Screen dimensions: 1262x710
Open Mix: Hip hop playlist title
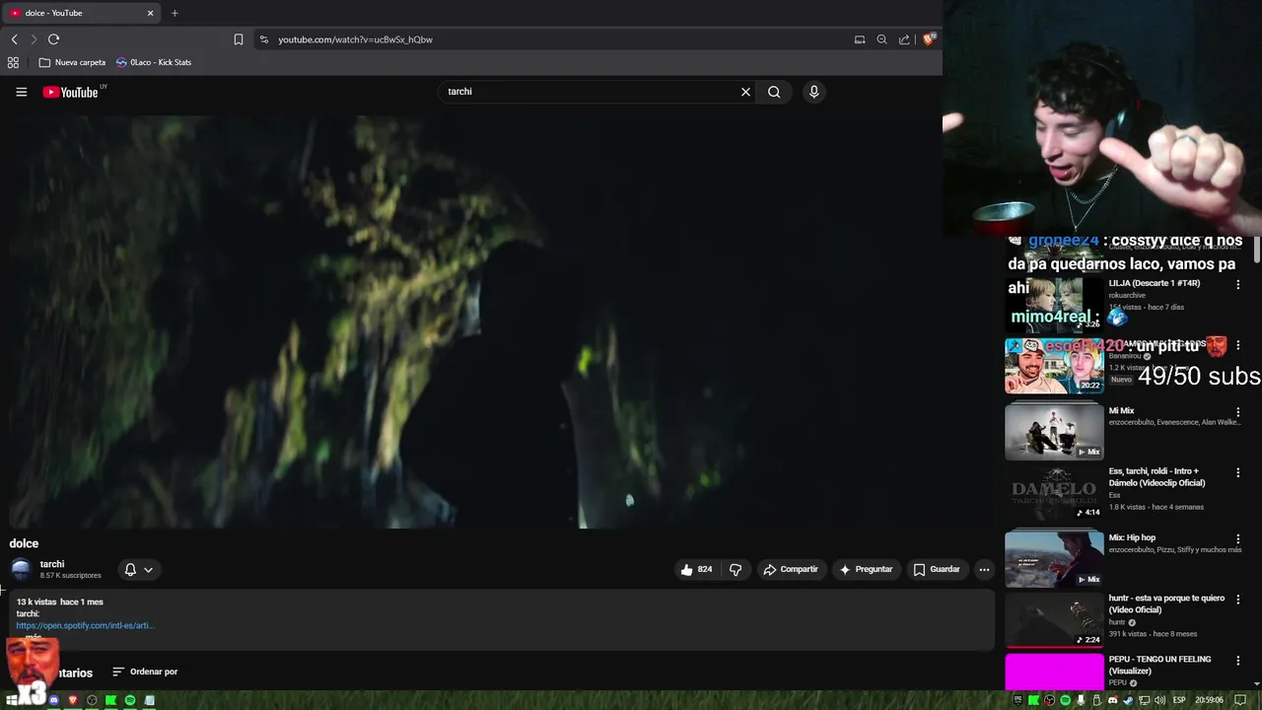[1132, 538]
